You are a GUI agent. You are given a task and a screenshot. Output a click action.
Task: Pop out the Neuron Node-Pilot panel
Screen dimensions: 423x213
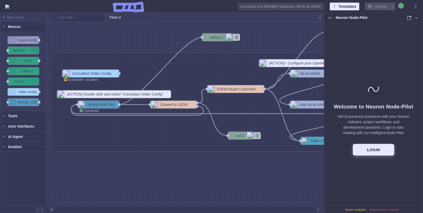point(409,18)
